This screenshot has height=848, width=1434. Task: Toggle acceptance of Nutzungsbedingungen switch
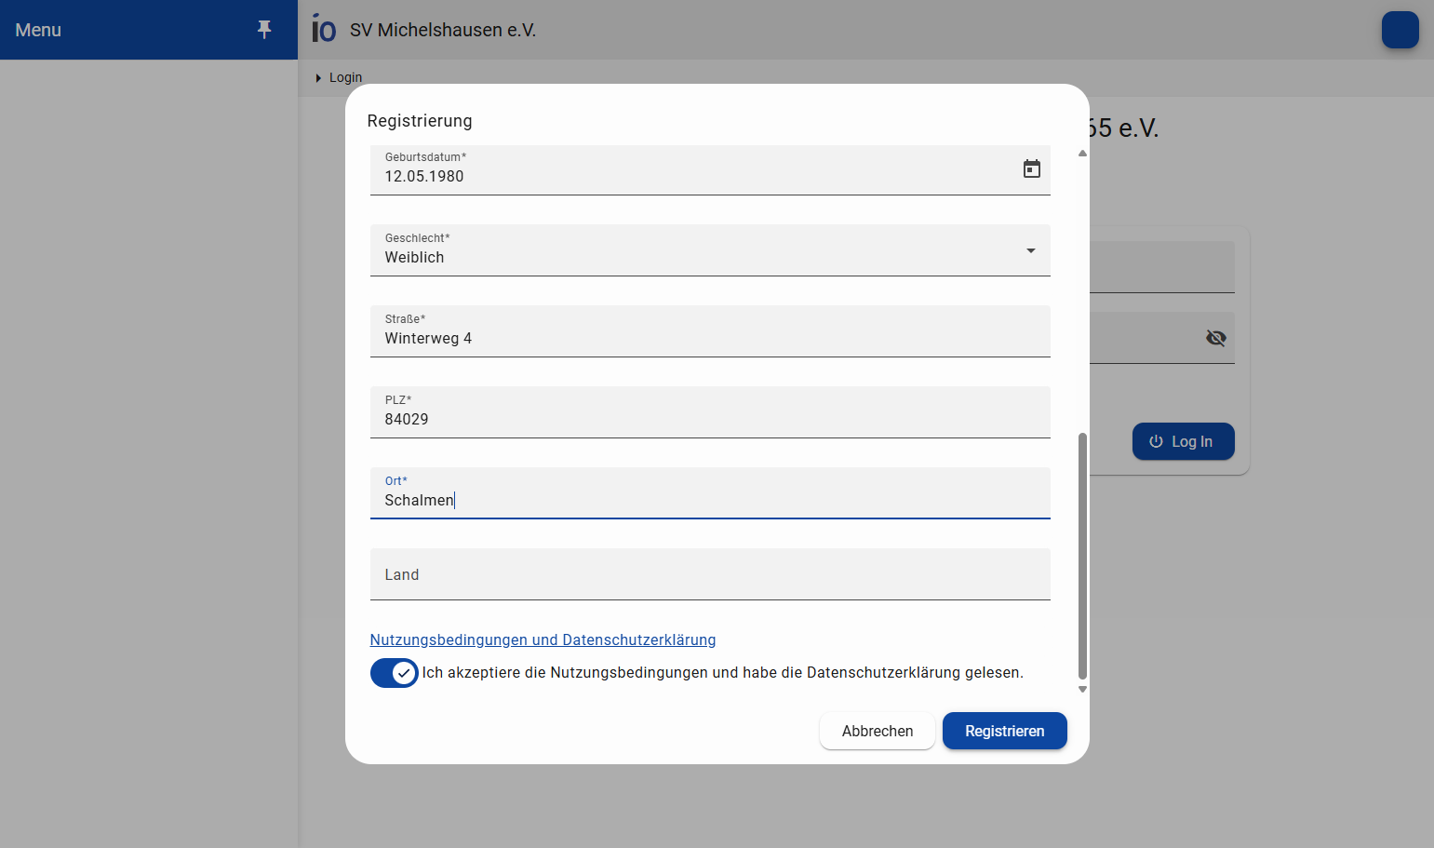click(394, 673)
